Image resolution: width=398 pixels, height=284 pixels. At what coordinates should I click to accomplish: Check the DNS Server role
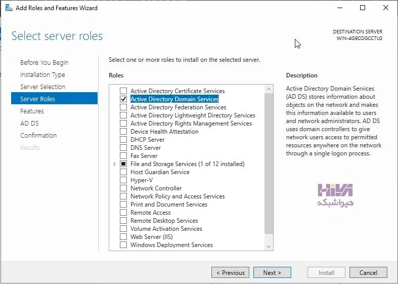click(123, 148)
